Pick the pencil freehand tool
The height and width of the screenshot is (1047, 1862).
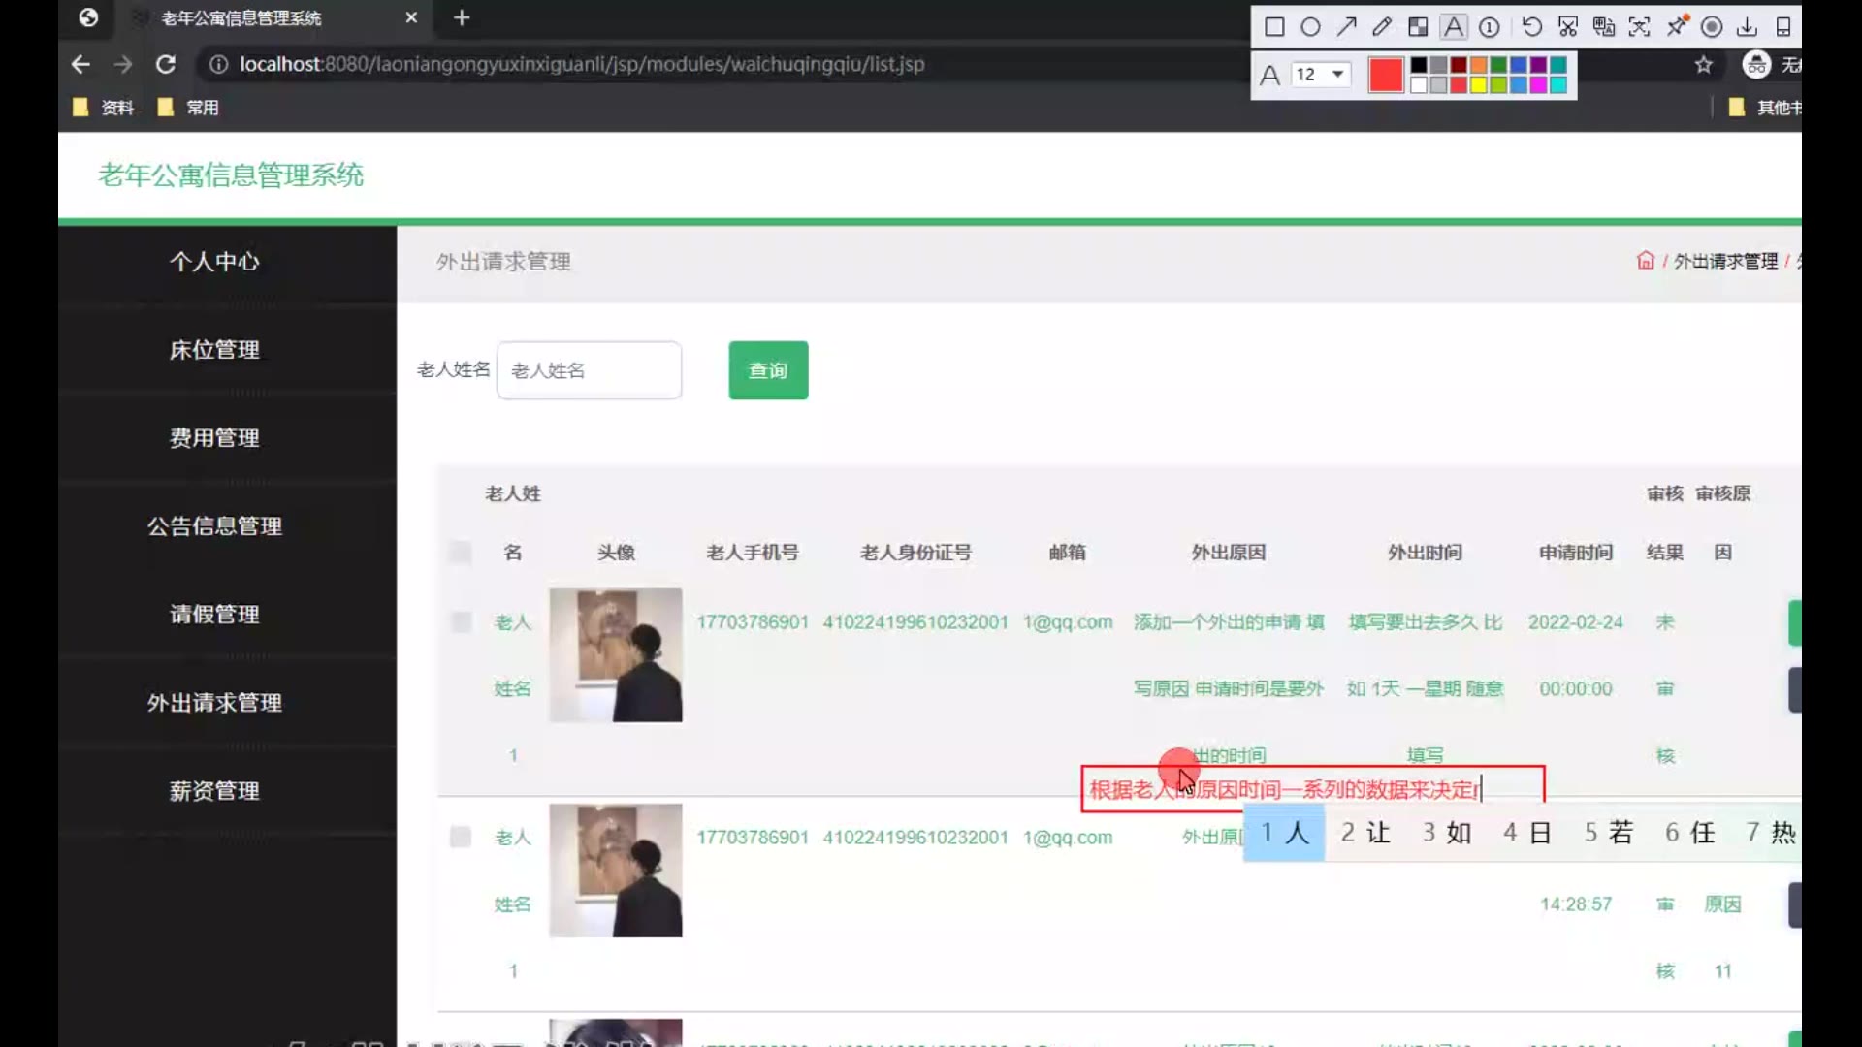[x=1382, y=27]
